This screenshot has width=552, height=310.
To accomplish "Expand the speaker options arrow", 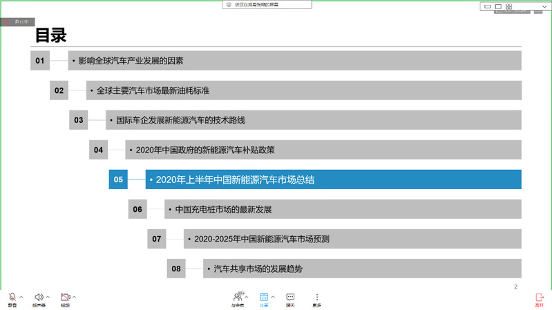I will 48,297.
